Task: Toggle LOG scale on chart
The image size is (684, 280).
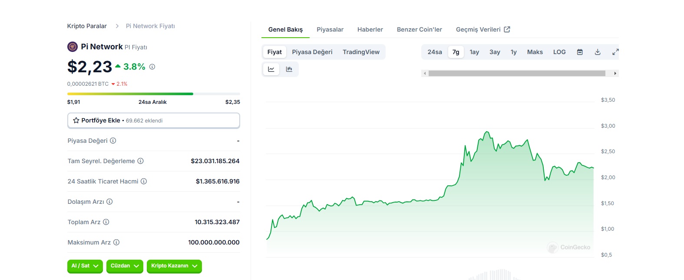Action: (559, 52)
